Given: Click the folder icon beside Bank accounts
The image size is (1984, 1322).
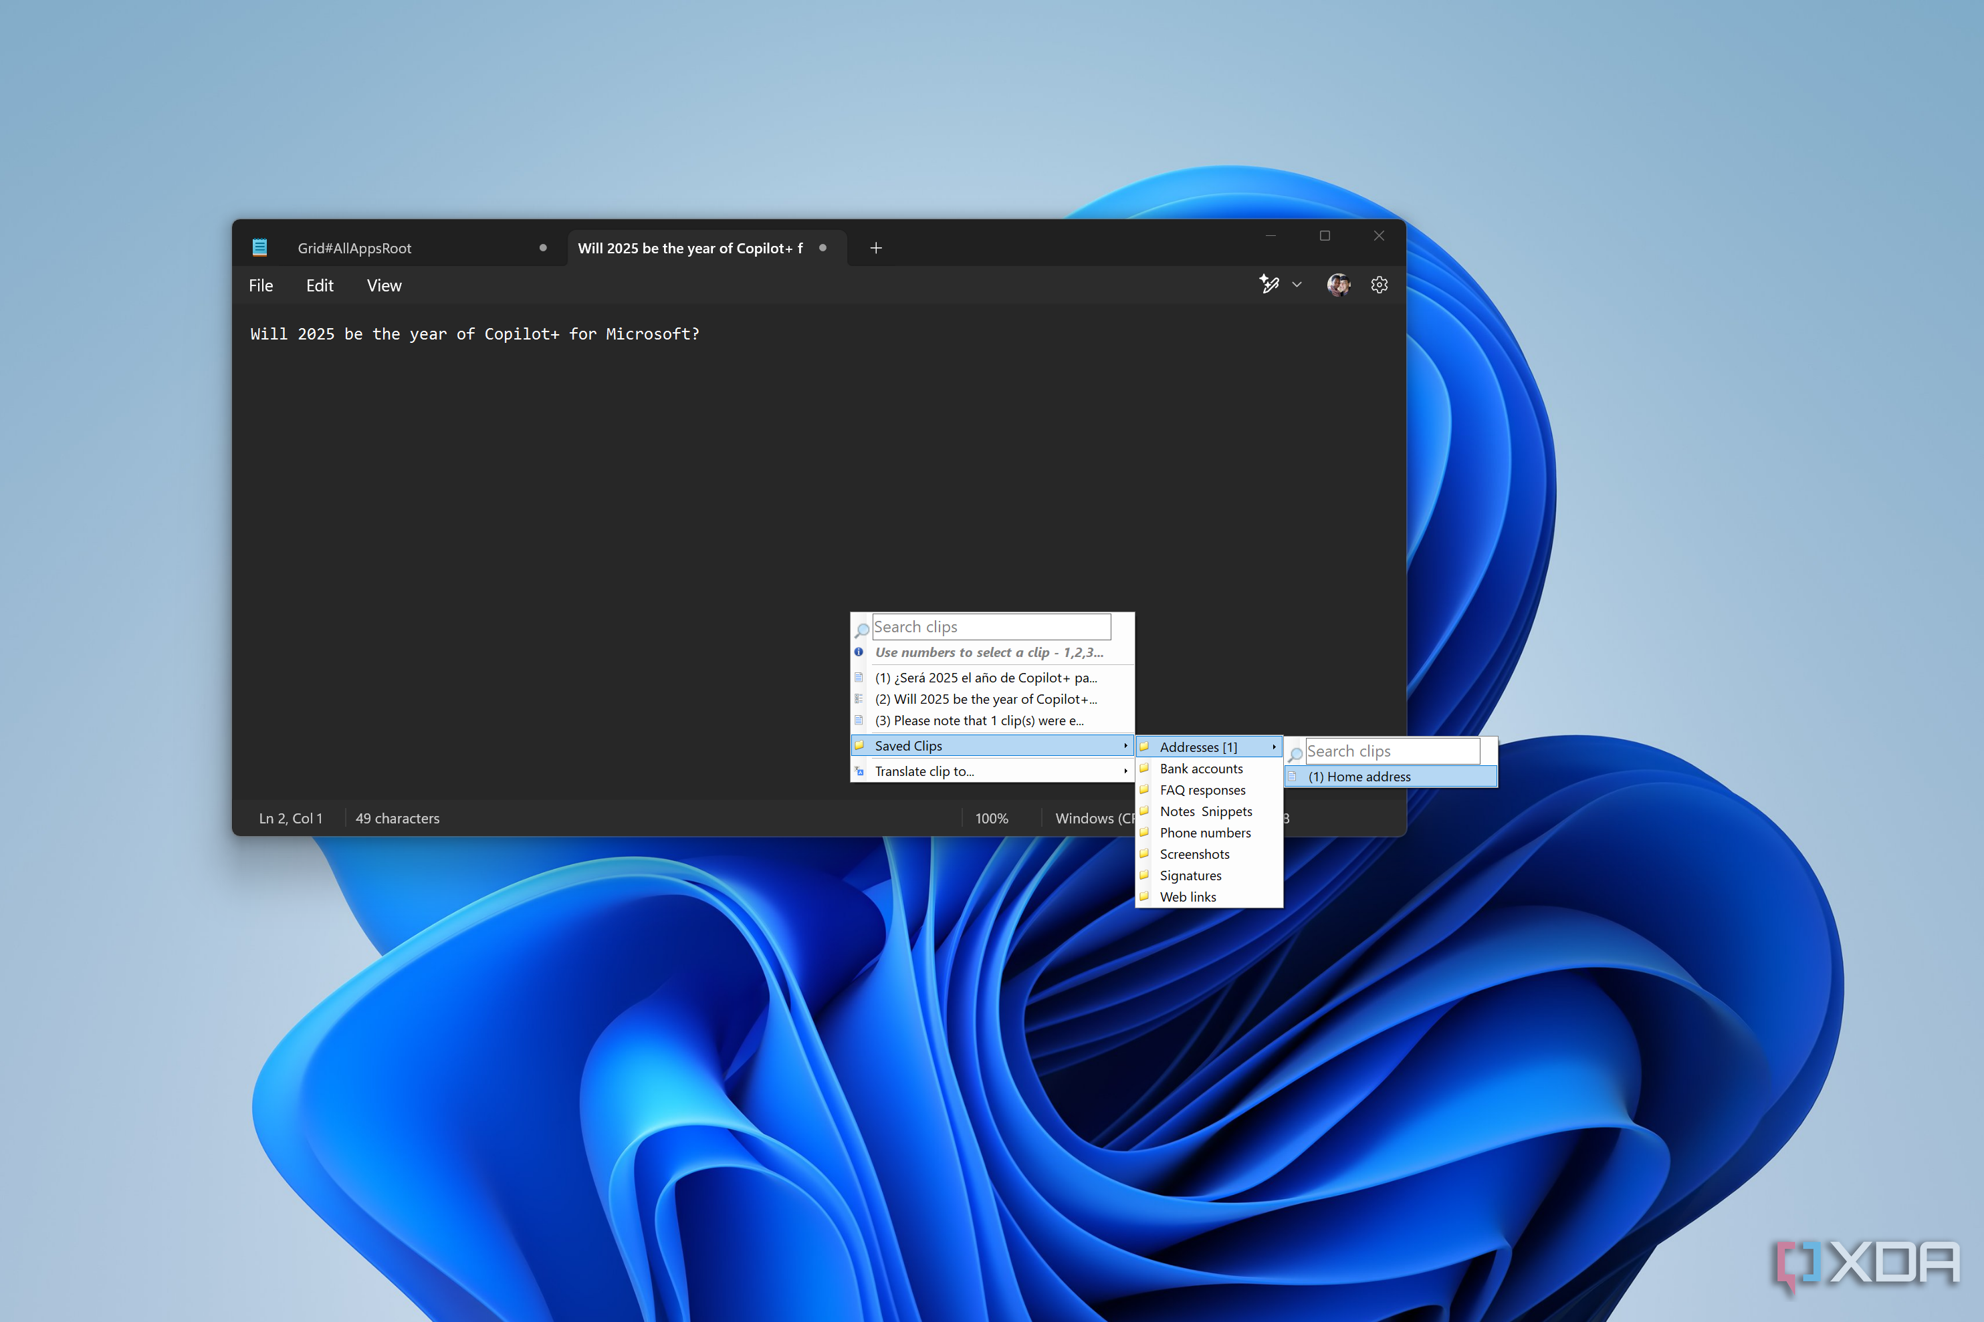Looking at the screenshot, I should [1145, 768].
